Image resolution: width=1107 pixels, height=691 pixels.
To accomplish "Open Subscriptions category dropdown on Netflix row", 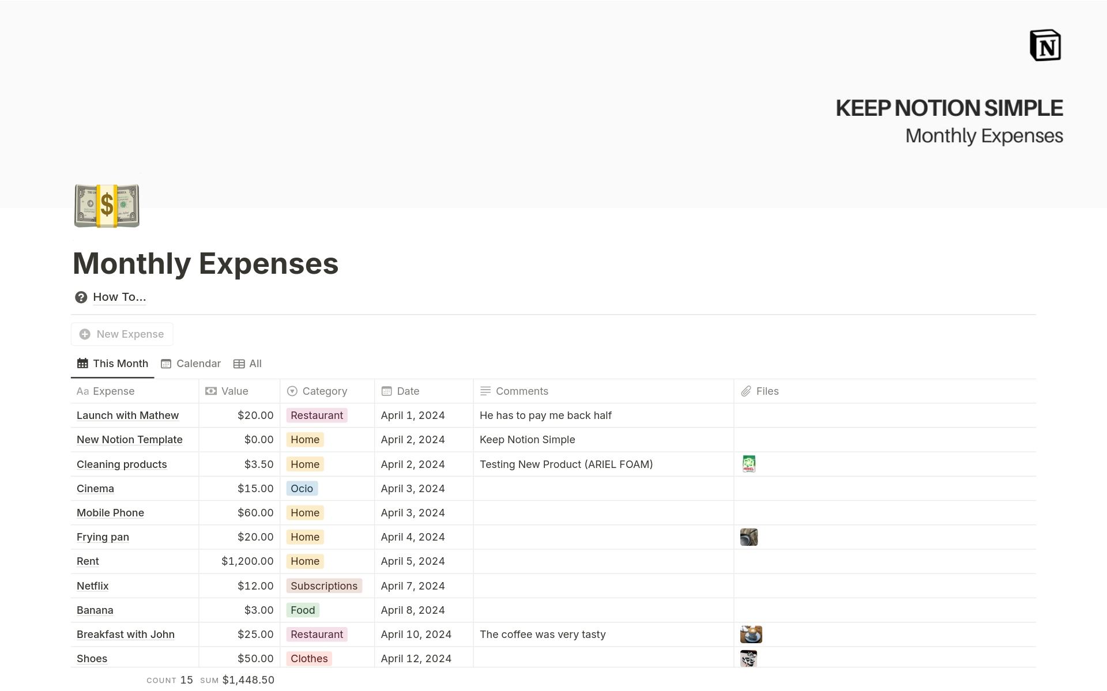I will 323,585.
